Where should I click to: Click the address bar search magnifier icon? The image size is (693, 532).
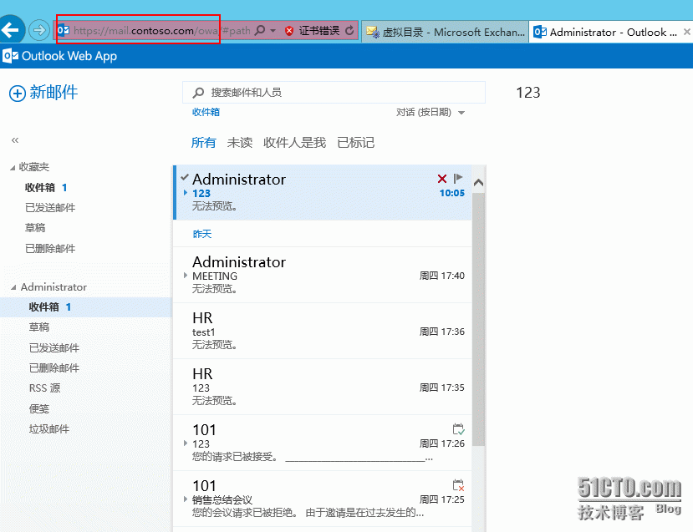coord(260,30)
